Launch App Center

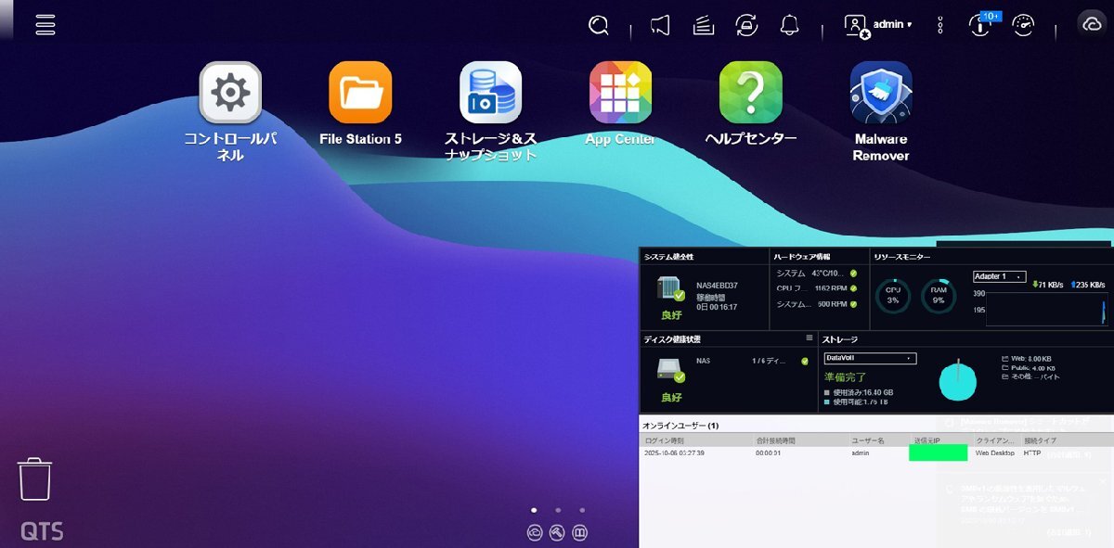[620, 93]
